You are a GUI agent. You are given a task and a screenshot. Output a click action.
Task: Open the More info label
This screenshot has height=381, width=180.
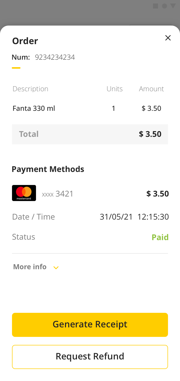pyautogui.click(x=30, y=267)
